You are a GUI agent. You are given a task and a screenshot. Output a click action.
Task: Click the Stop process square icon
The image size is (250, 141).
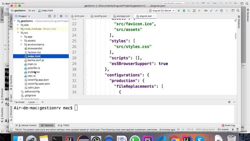(x=199, y=11)
